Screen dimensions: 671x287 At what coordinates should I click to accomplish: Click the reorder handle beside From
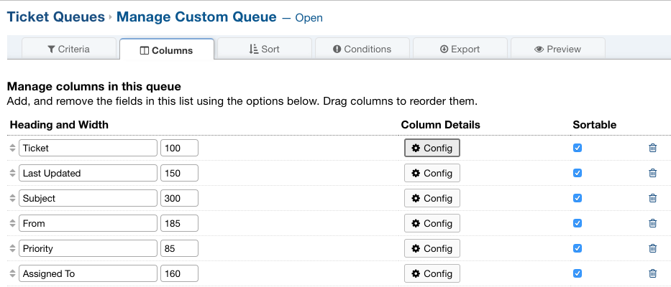[12, 223]
